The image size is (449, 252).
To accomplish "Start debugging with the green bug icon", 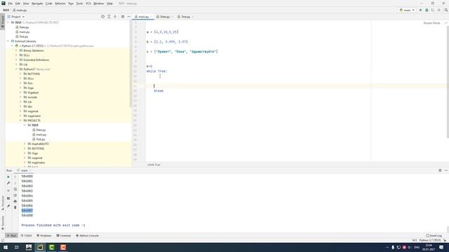I will pos(427,10).
